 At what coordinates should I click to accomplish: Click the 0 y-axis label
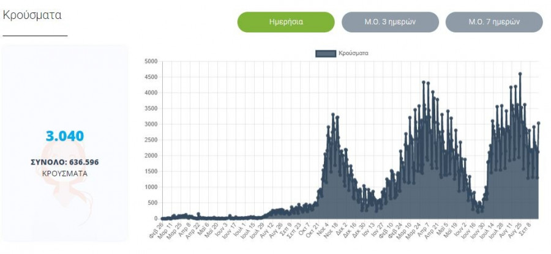pos(156,219)
